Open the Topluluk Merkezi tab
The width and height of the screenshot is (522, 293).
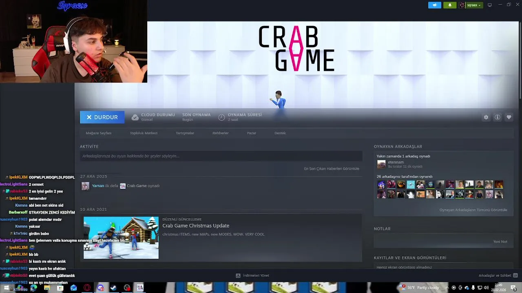pos(144,133)
